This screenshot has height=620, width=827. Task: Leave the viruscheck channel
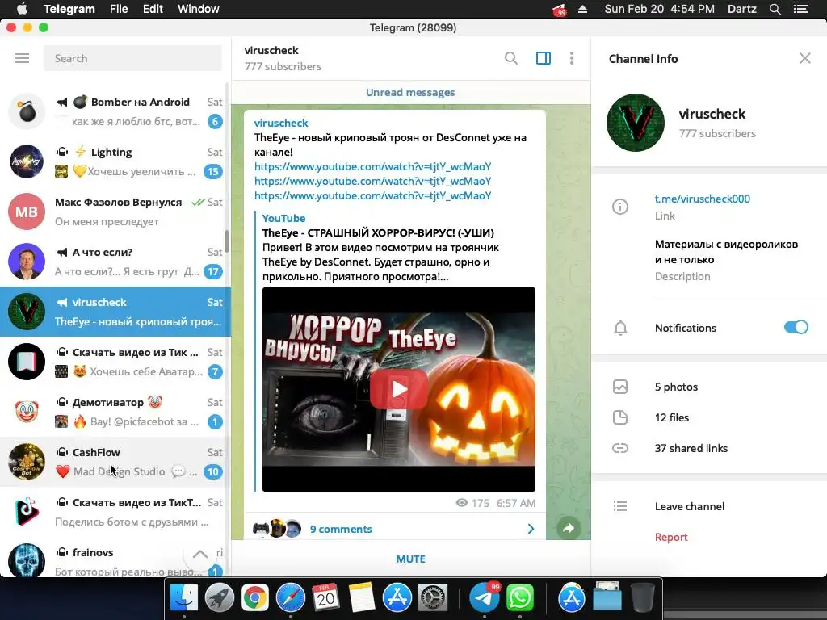(x=690, y=507)
